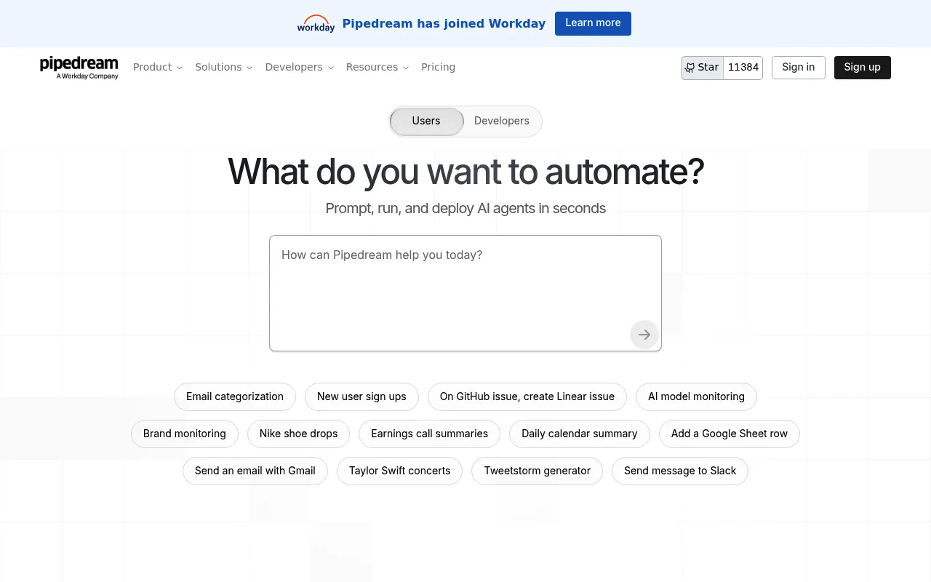Expand the Resources menu
The width and height of the screenshot is (931, 582).
pyautogui.click(x=377, y=67)
